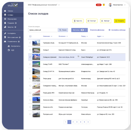Screen dimensions: 131x130
Task: Click the Владивосток city cell
Action: 86,71
